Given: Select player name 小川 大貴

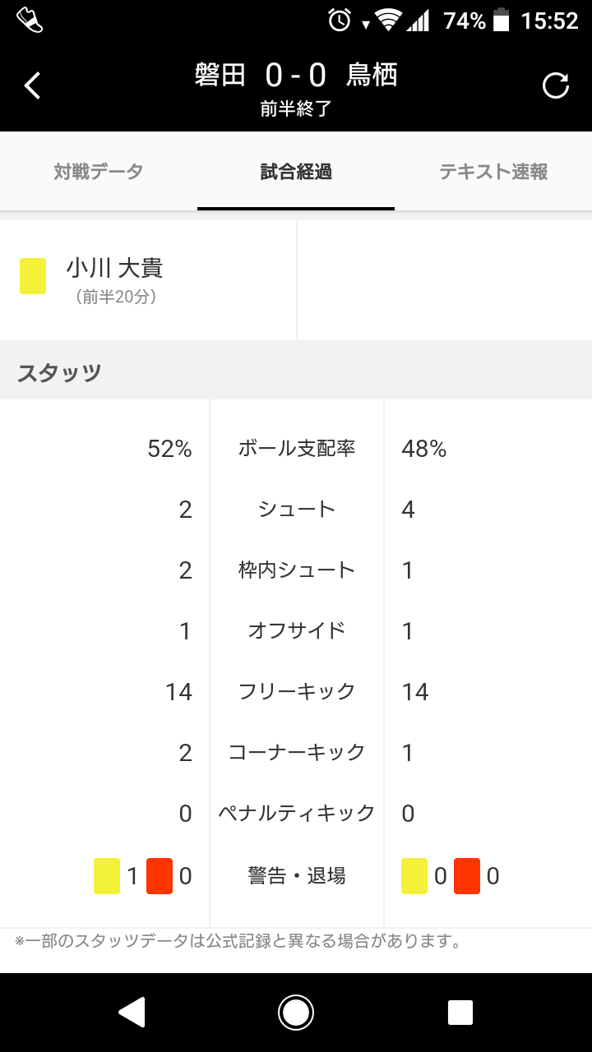Looking at the screenshot, I should pyautogui.click(x=115, y=268).
